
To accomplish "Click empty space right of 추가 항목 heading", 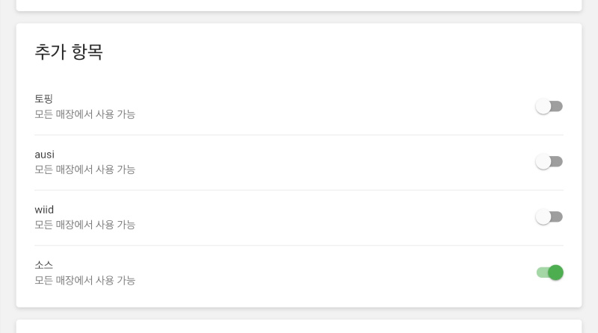I will [x=336, y=52].
